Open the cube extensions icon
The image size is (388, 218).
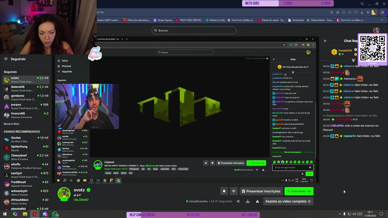[383, 12]
